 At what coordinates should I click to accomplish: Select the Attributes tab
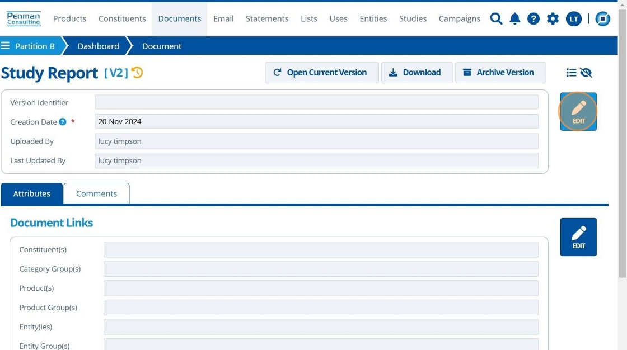tap(31, 194)
